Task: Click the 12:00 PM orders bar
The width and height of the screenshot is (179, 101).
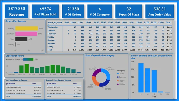Action: 22,69
